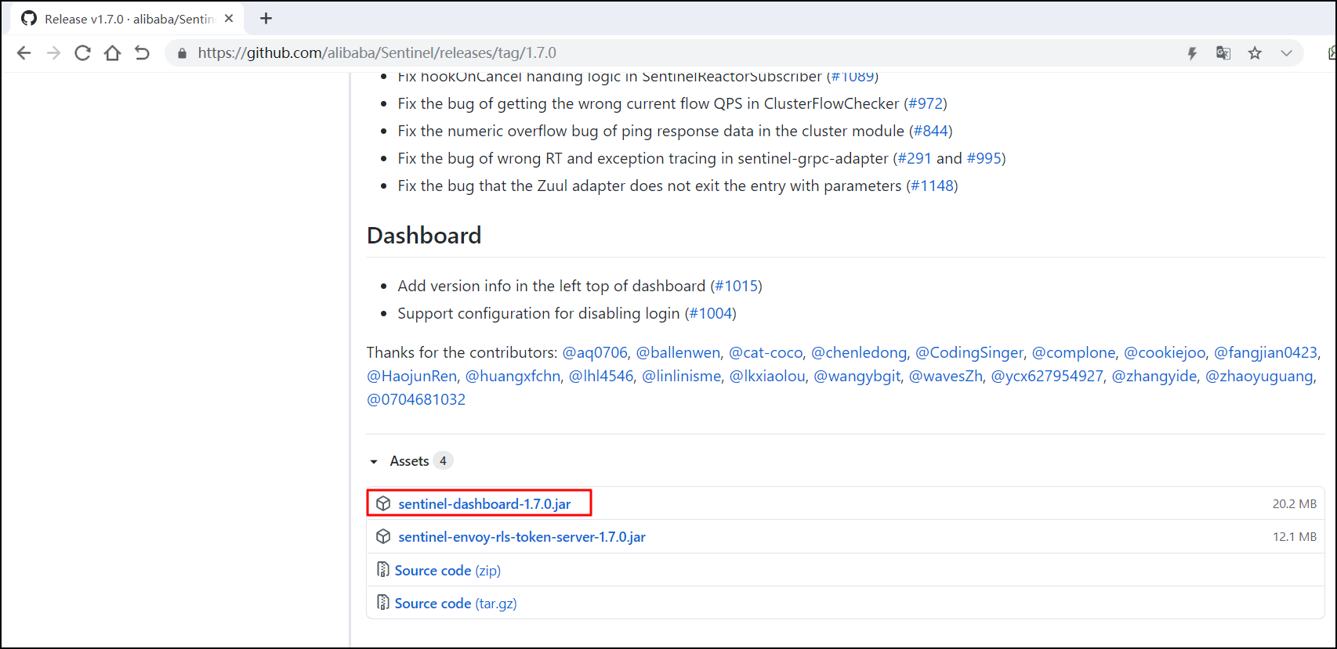Click package icon beside sentinel-envoy-rls-token-server jar
1337x649 pixels.
click(383, 536)
